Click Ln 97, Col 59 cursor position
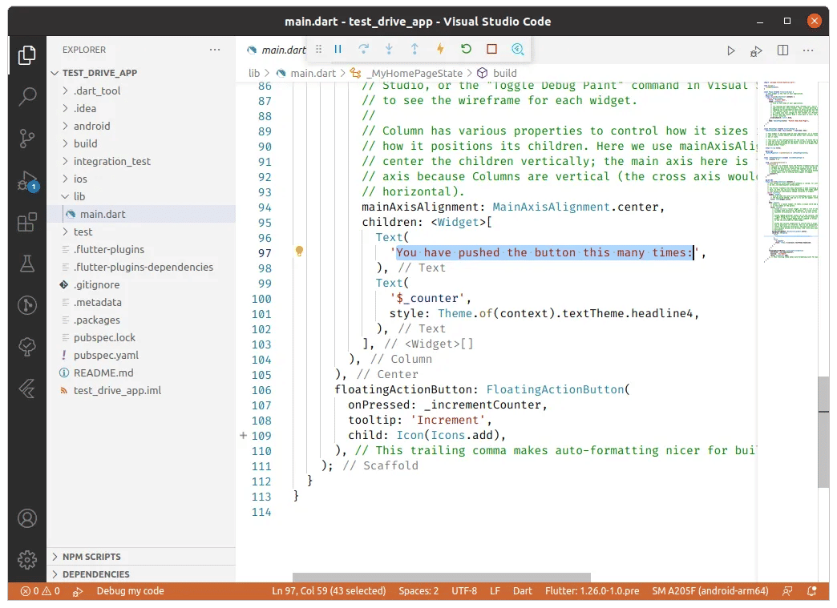837x608 pixels. (329, 591)
